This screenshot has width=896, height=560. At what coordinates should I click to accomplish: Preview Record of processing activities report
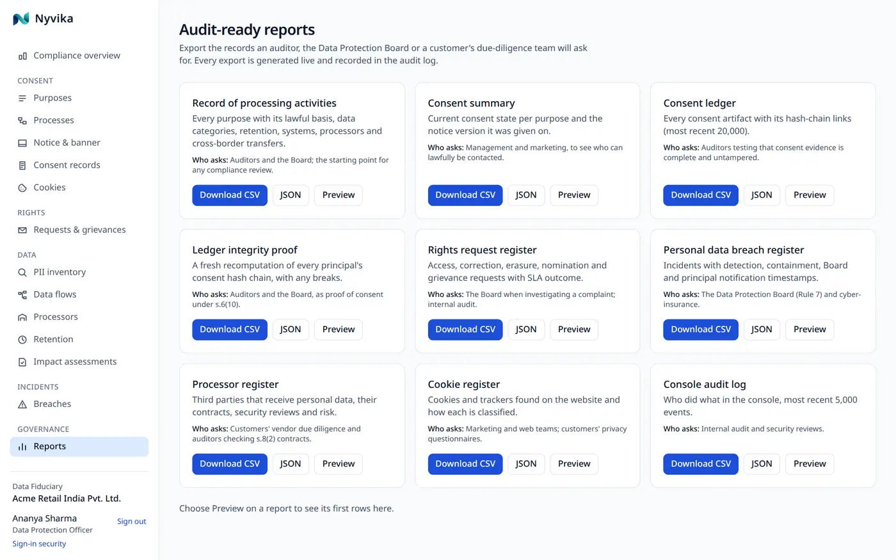339,195
